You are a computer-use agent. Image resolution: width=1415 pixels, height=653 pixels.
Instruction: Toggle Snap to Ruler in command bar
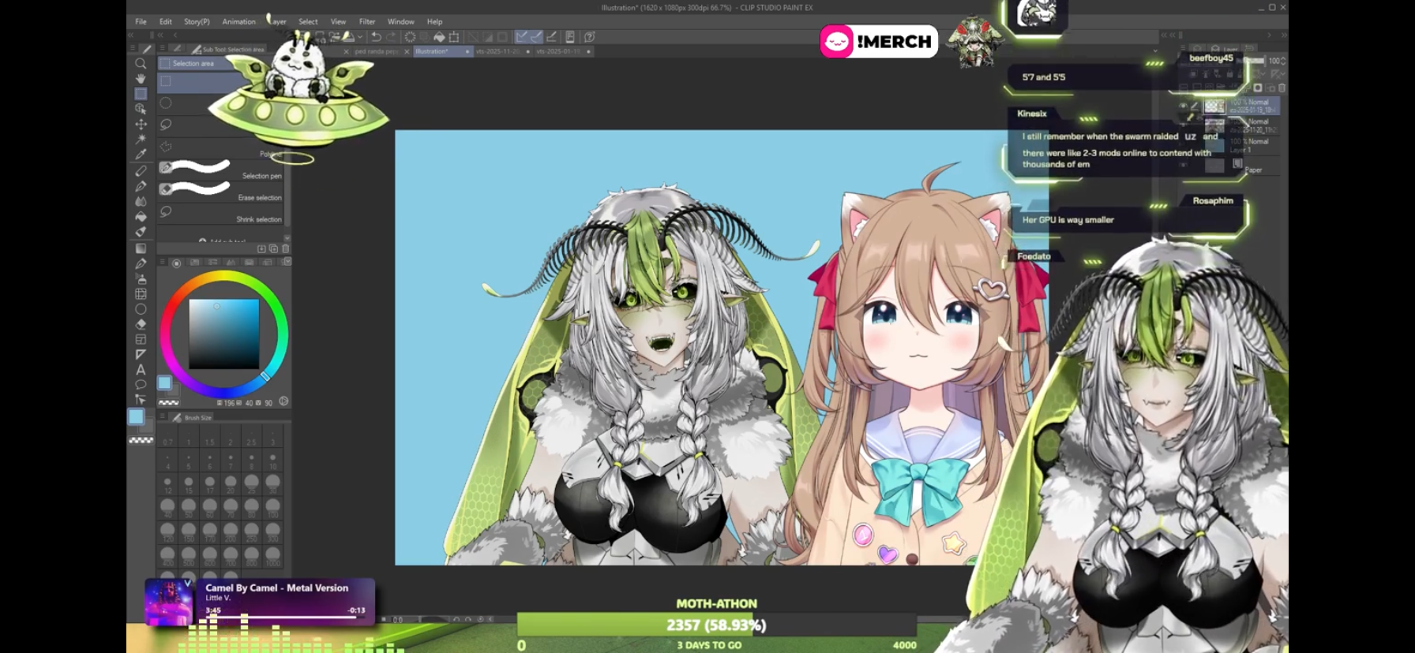[x=522, y=37]
